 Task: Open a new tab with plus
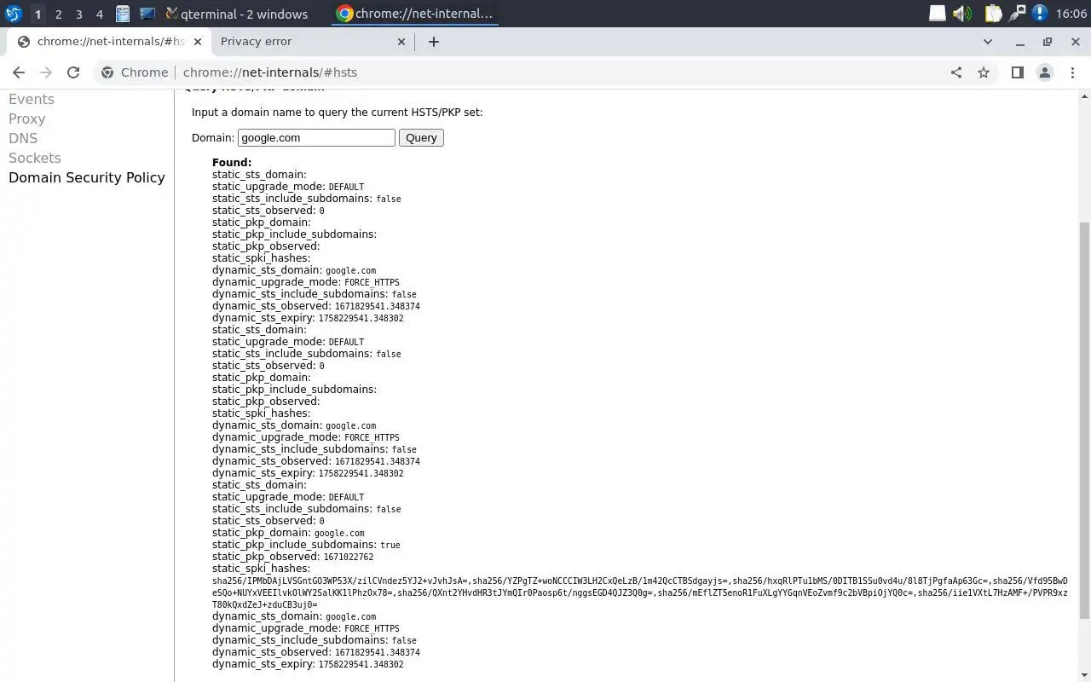click(433, 41)
